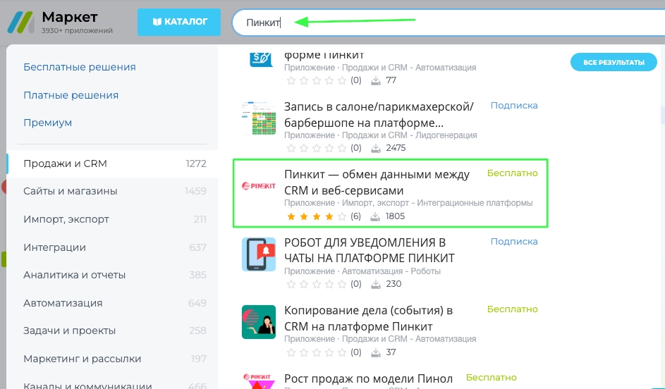The width and height of the screenshot is (665, 389).
Task: Click the Копирование дела app icon
Action: 258,322
